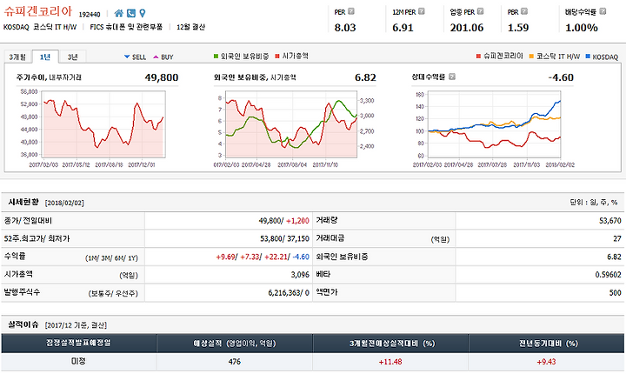
Task: Click the 업종 PER value 201.06
Action: point(467,28)
